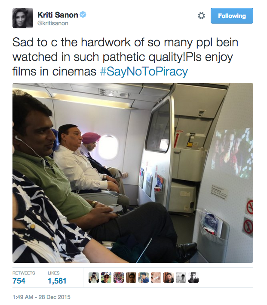Image resolution: width=267 pixels, height=305 pixels.
Task: Open eighth liker avatar in grayscale
Action: [x=181, y=278]
